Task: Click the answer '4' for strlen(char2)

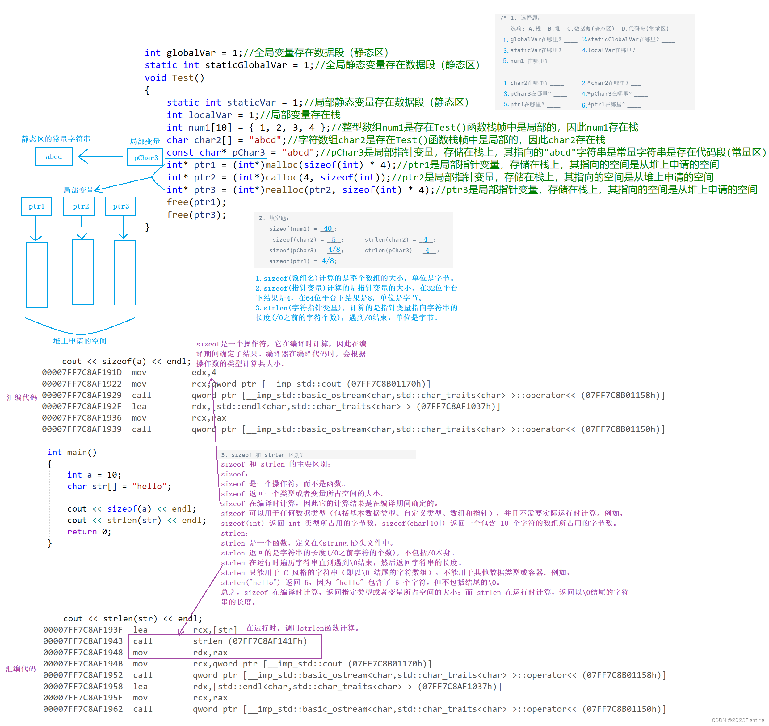Action: pos(425,239)
